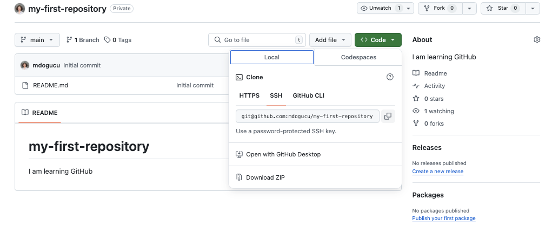Open the README.md file
This screenshot has height=233, width=552.
click(50, 85)
